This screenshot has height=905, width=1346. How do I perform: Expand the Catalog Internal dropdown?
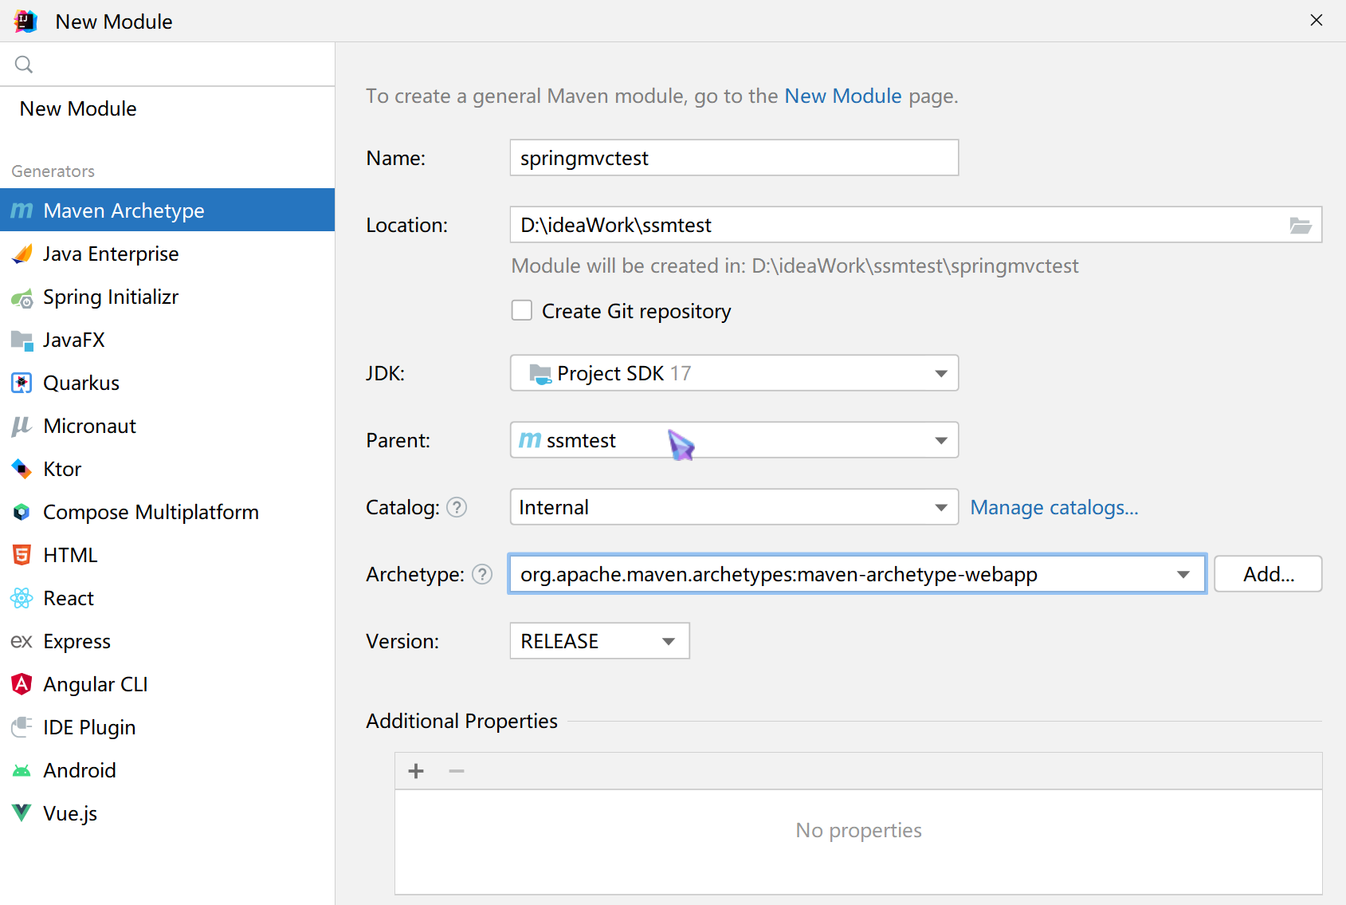(734, 507)
